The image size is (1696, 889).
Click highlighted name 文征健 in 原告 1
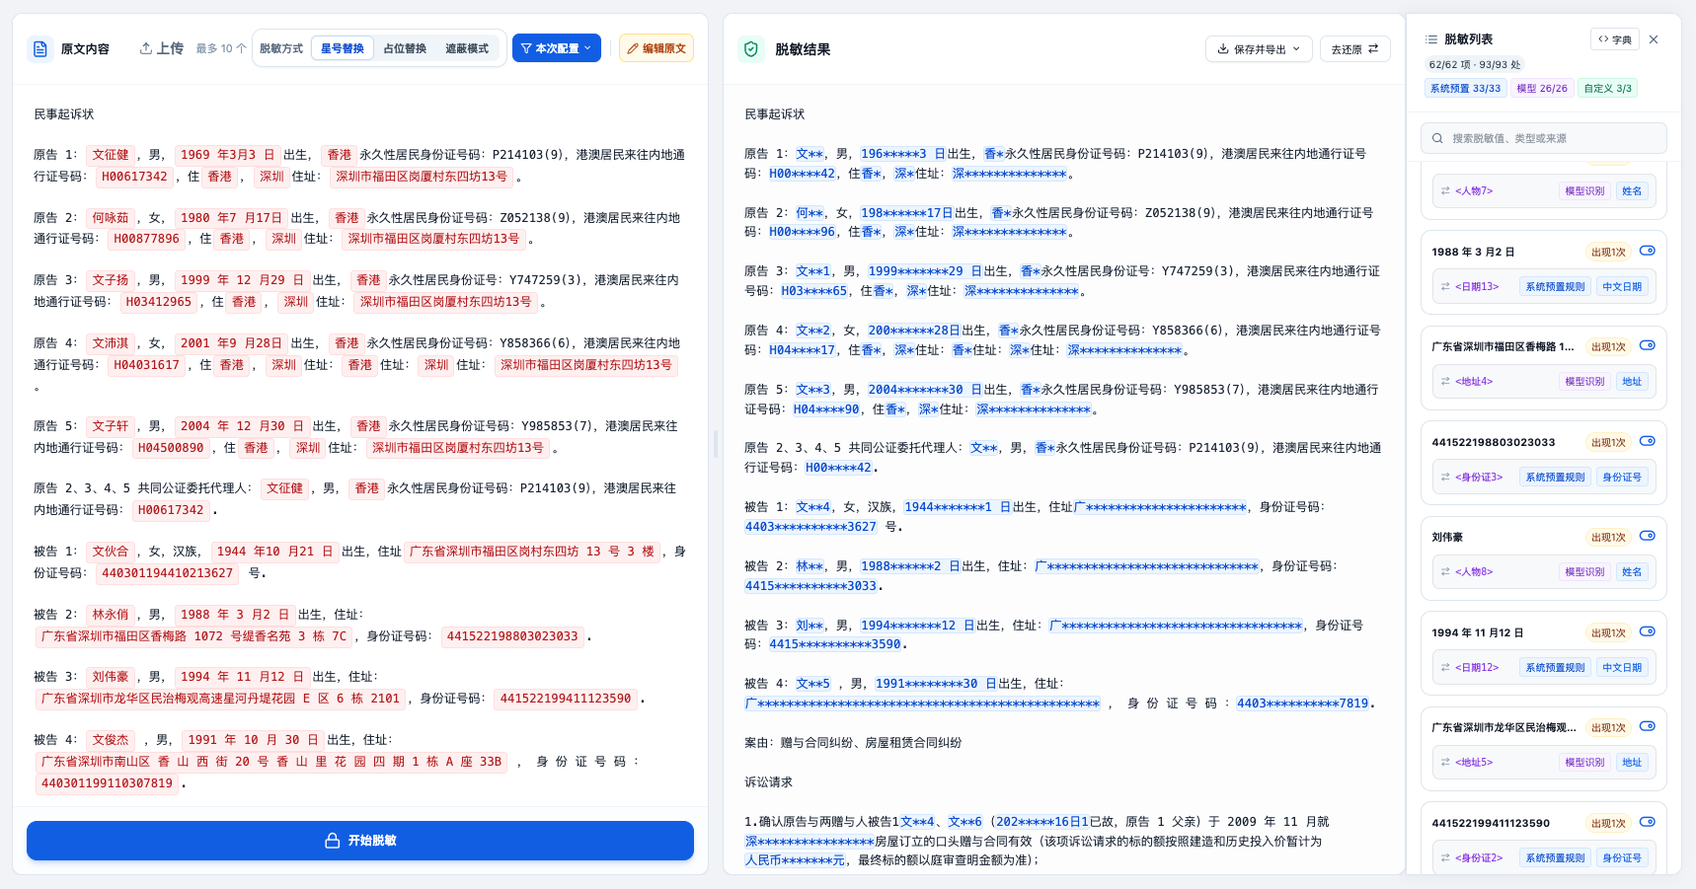[111, 155]
